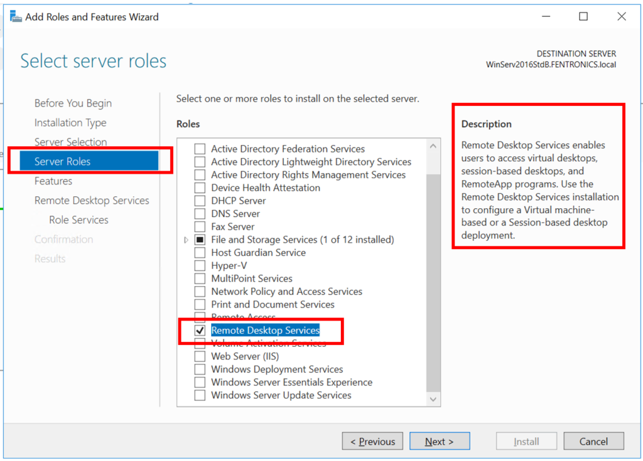Enable the DNS Server role
Viewport: 643px width, 461px height.
(199, 213)
